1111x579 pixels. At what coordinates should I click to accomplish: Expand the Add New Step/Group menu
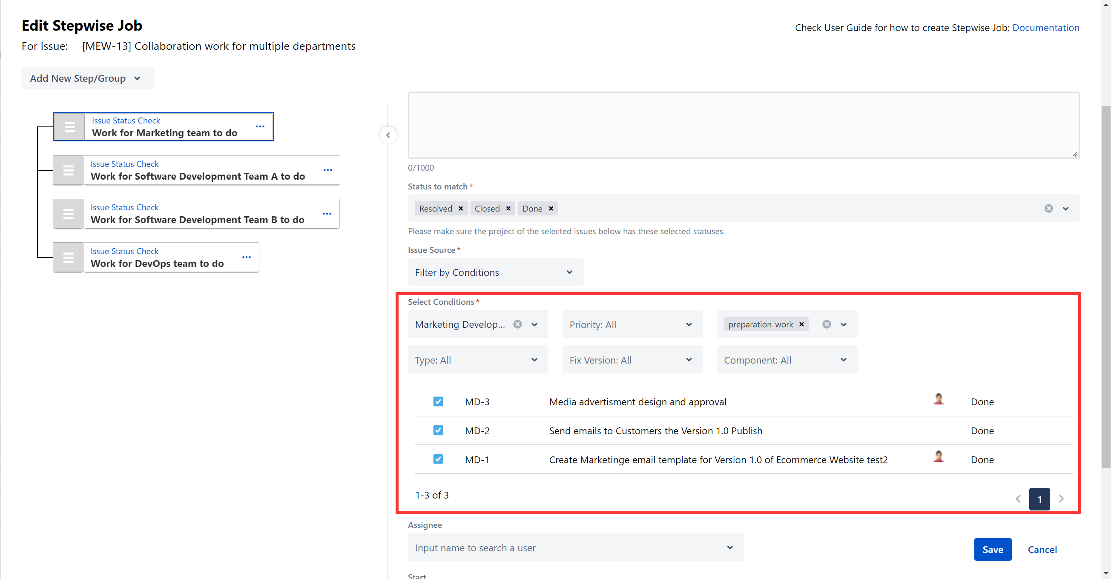[87, 78]
